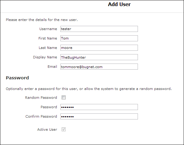Select the Last Name field containing moore
This screenshot has width=184, height=145.
click(99, 48)
